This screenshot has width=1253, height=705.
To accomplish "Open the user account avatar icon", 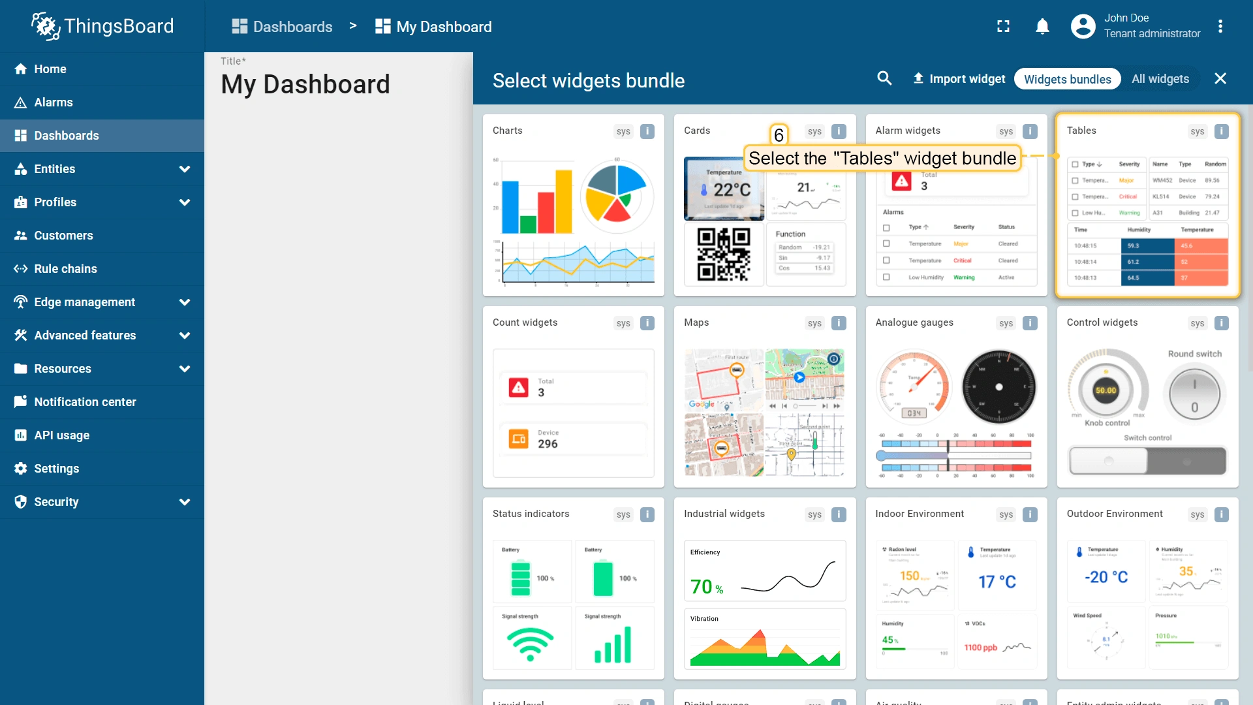I will (x=1083, y=26).
